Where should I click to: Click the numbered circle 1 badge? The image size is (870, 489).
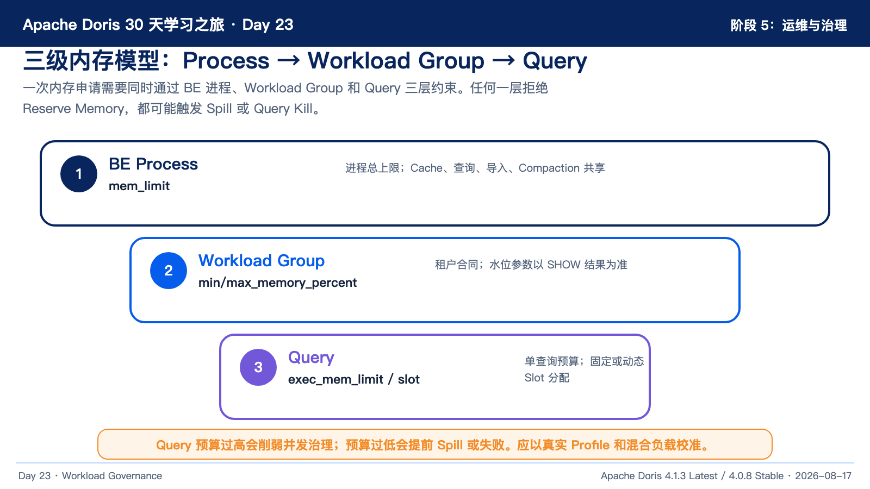coord(79,174)
